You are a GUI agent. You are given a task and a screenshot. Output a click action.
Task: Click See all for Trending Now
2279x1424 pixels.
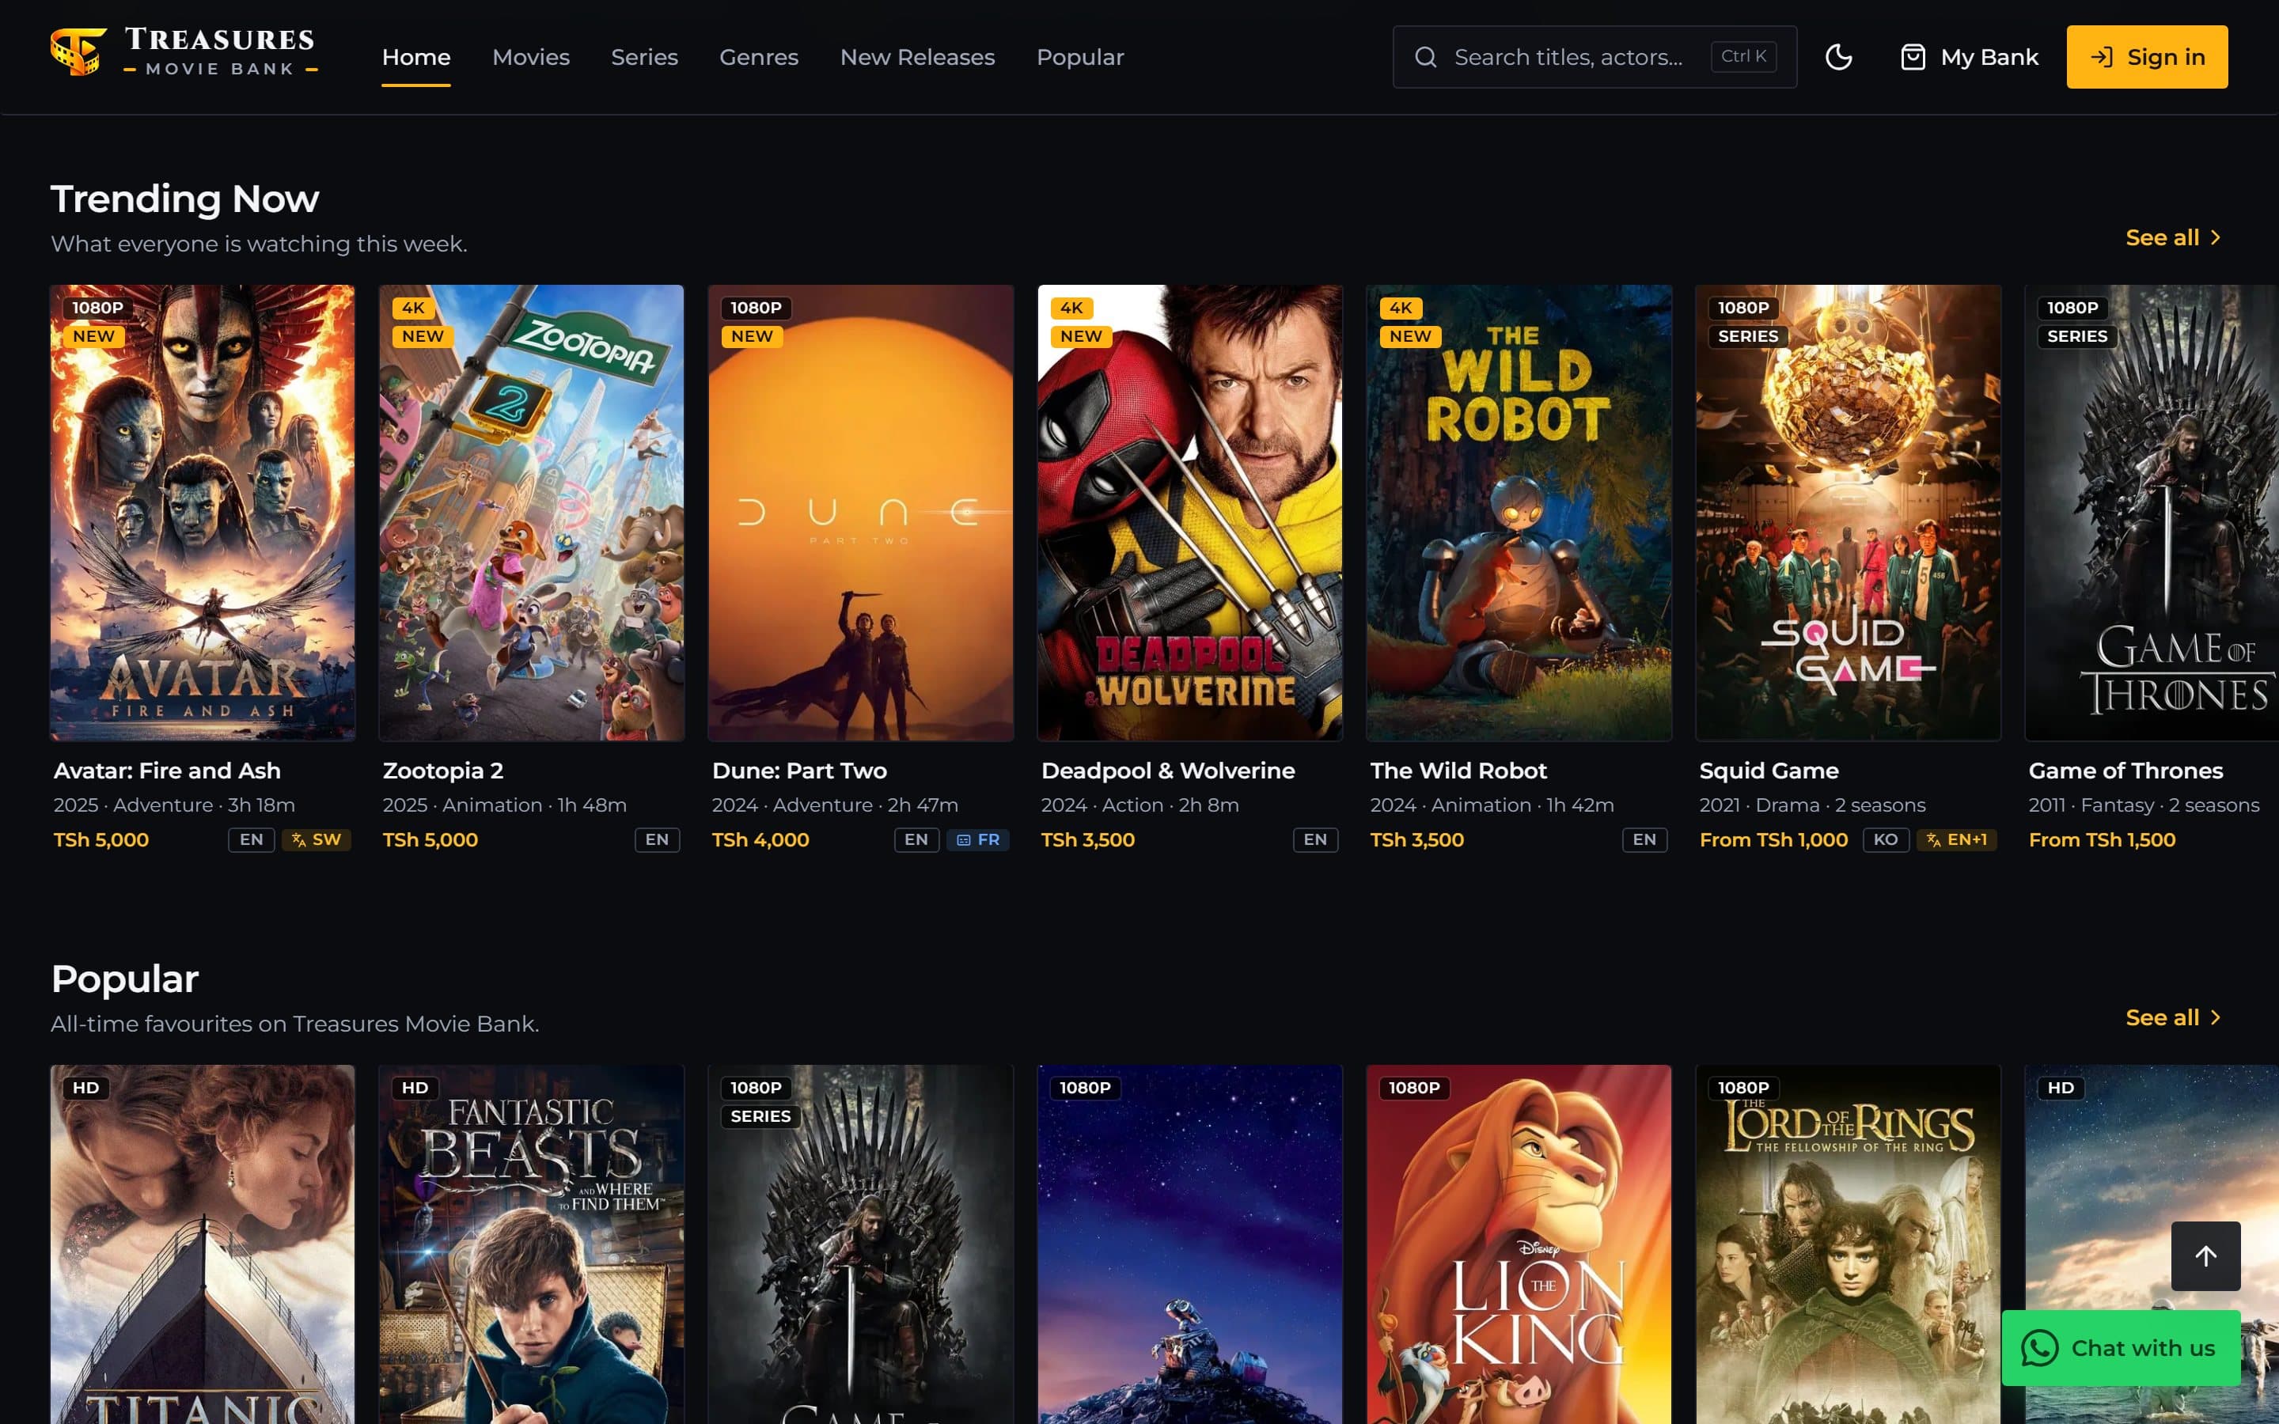tap(2174, 237)
